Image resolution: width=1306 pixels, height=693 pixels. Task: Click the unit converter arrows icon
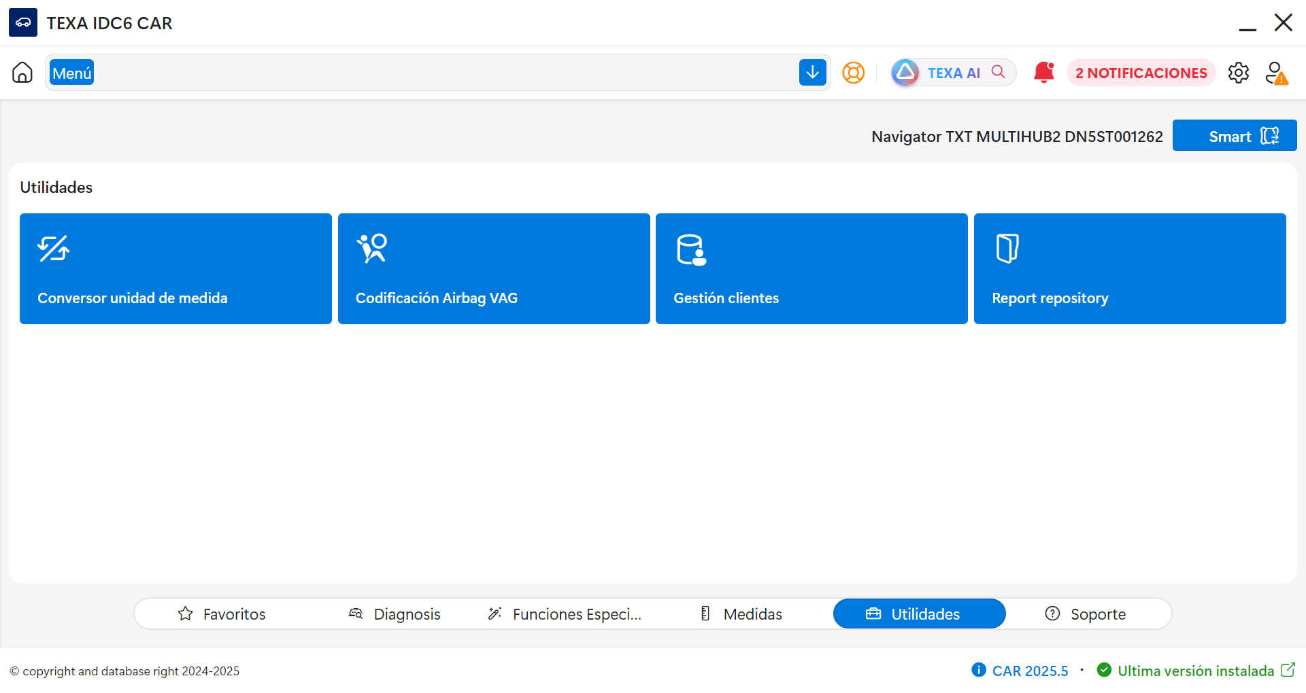tap(54, 249)
